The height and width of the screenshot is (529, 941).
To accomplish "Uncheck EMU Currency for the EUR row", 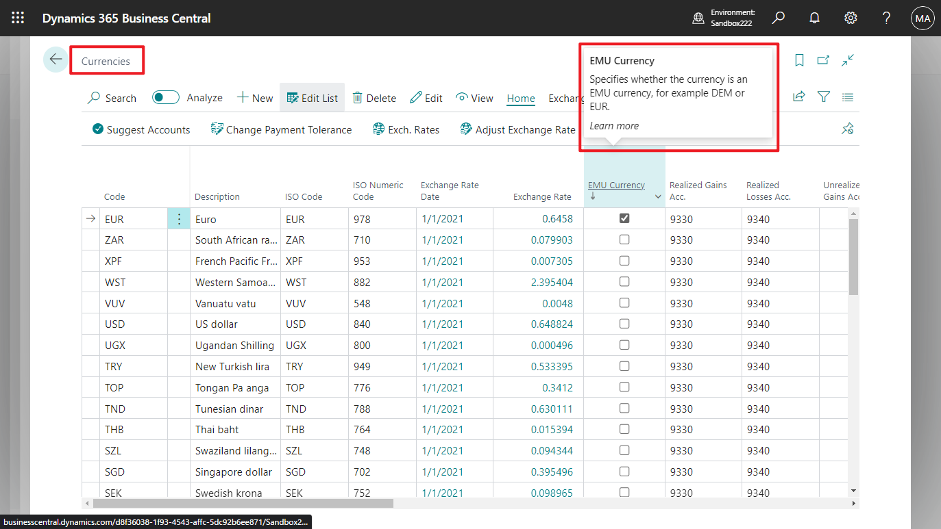I will [624, 218].
